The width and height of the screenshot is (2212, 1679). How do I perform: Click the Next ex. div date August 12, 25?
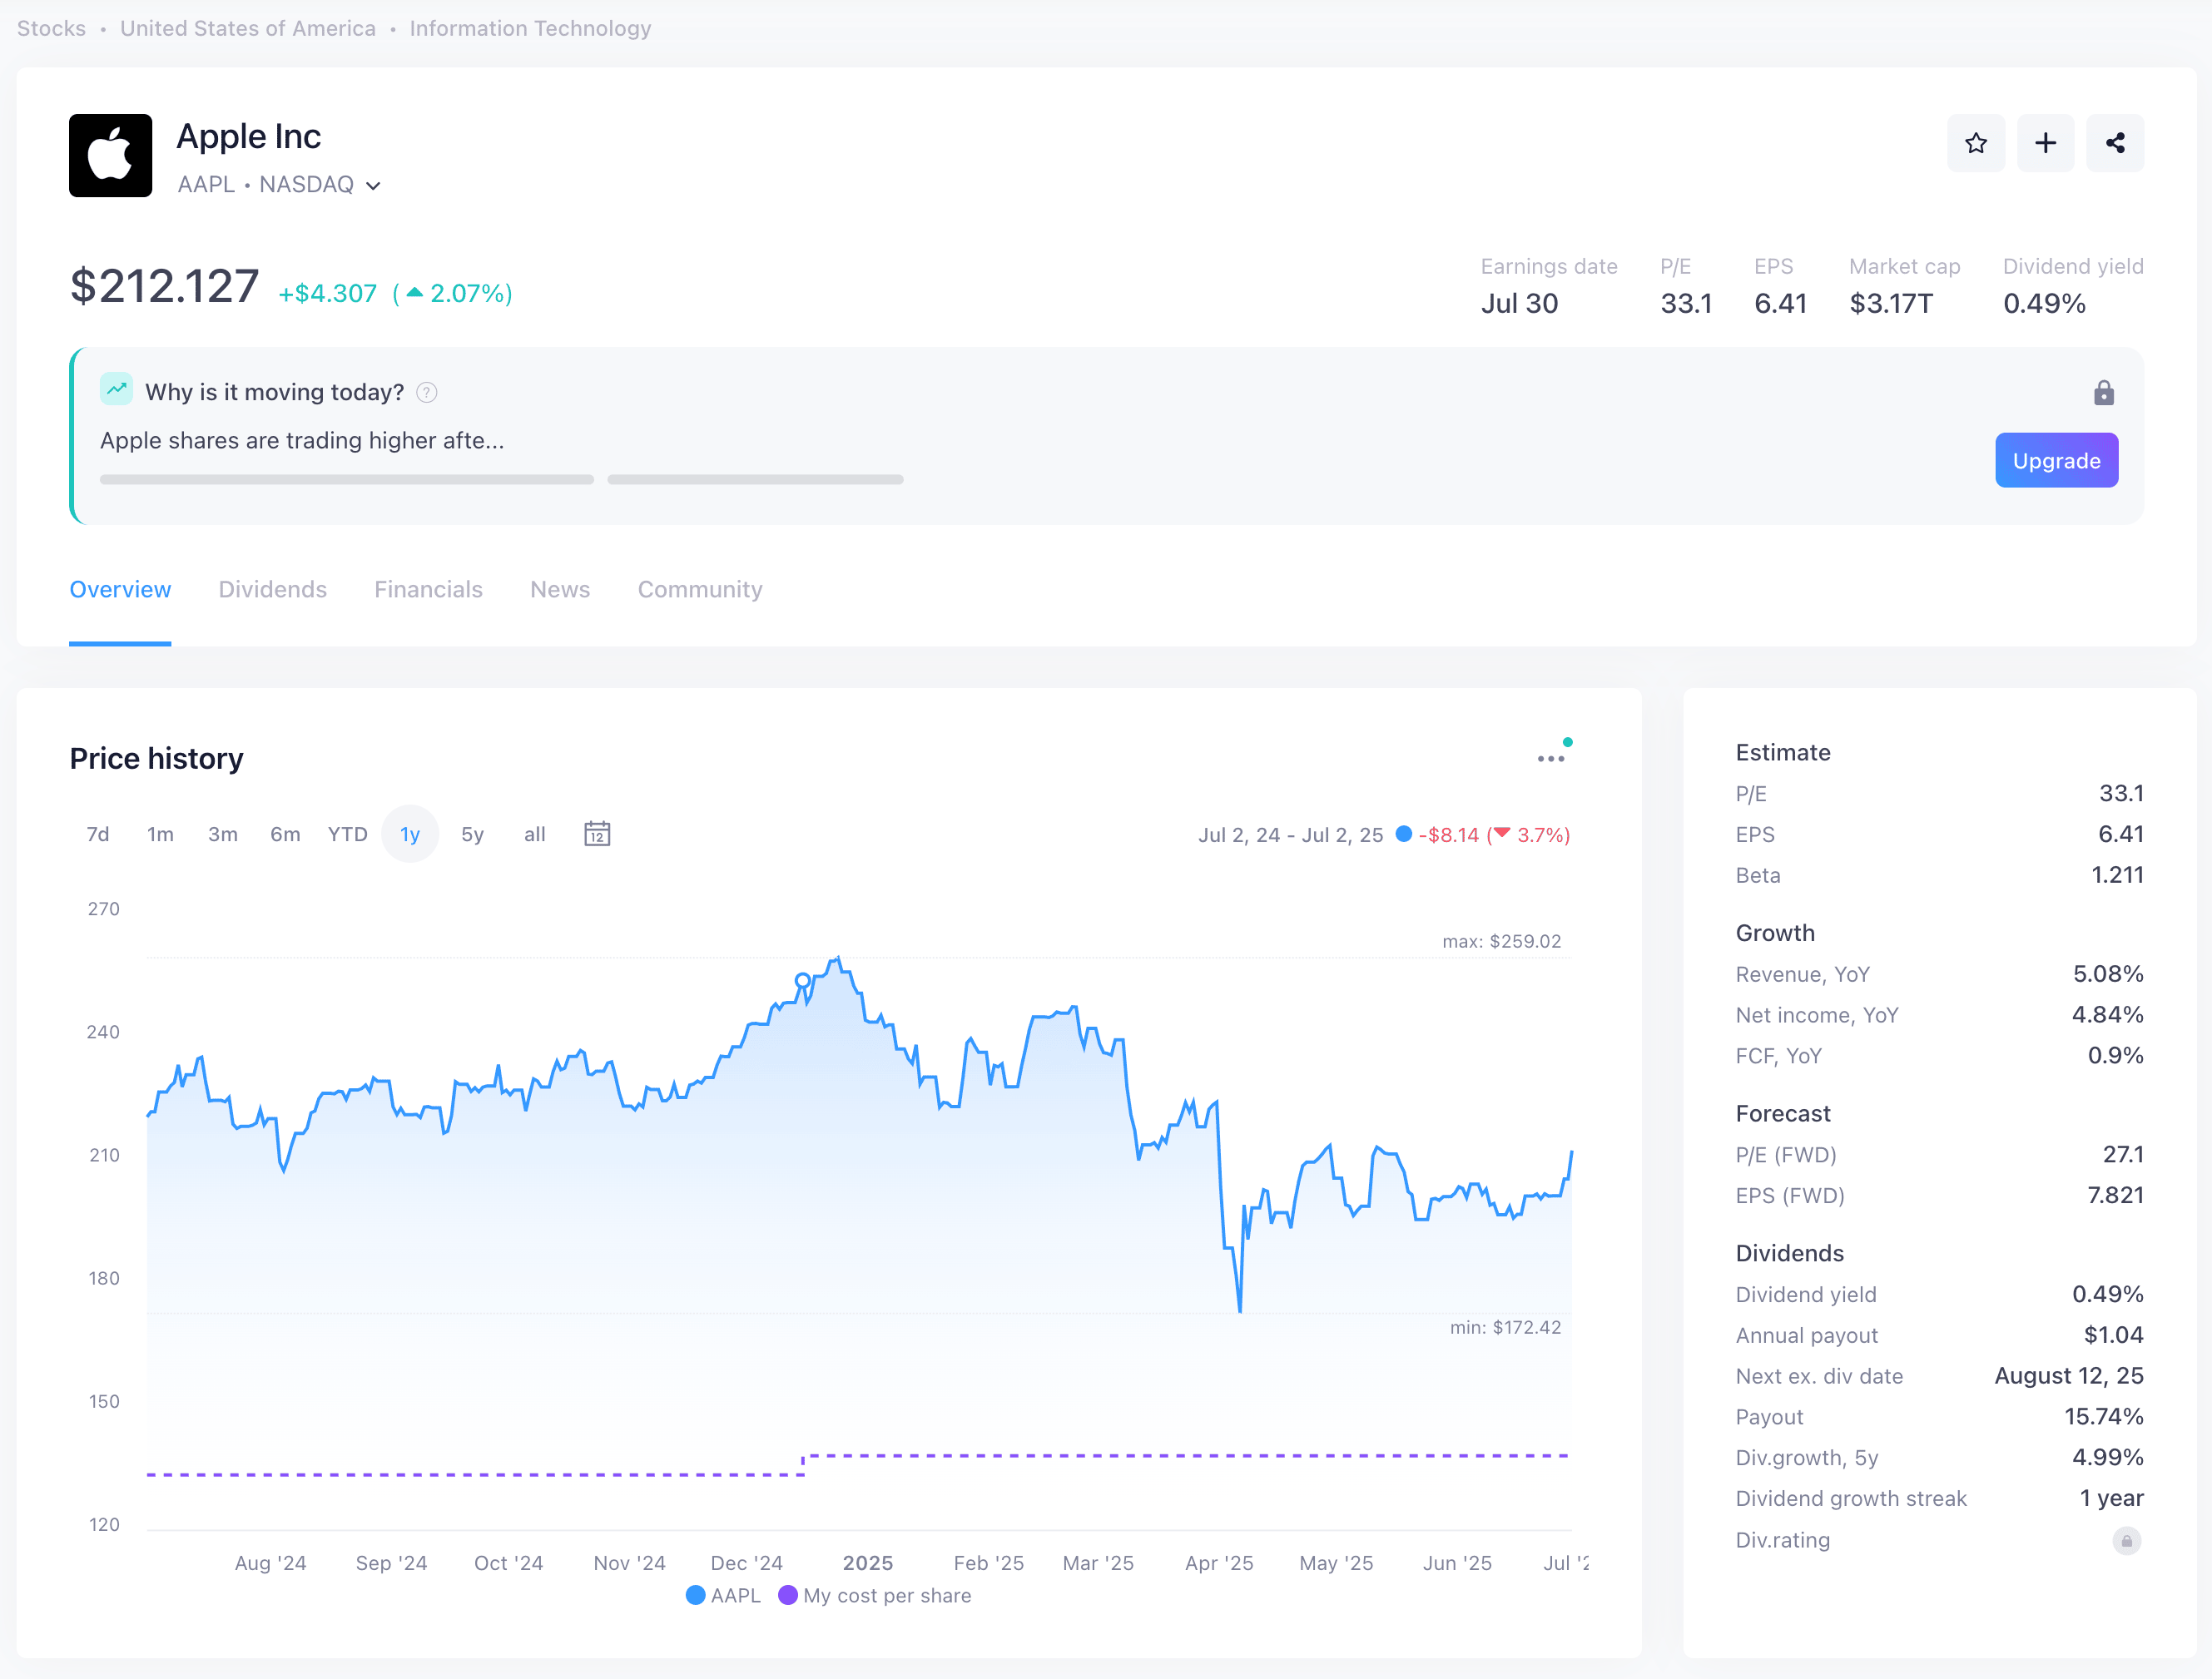pyautogui.click(x=2068, y=1376)
